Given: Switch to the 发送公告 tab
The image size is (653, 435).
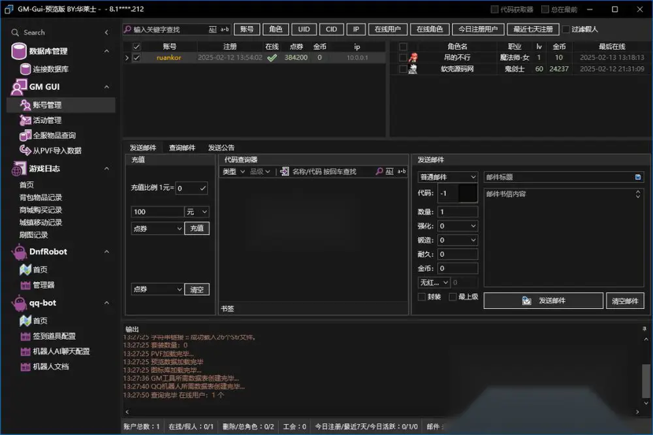Looking at the screenshot, I should click(221, 148).
